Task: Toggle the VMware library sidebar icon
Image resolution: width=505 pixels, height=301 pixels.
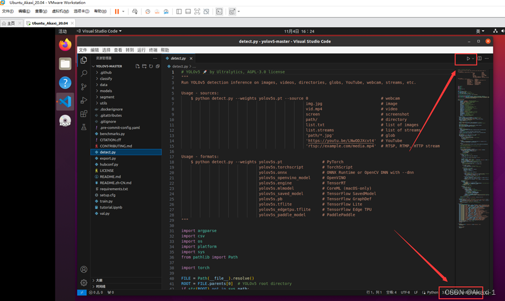Action: tap(179, 11)
